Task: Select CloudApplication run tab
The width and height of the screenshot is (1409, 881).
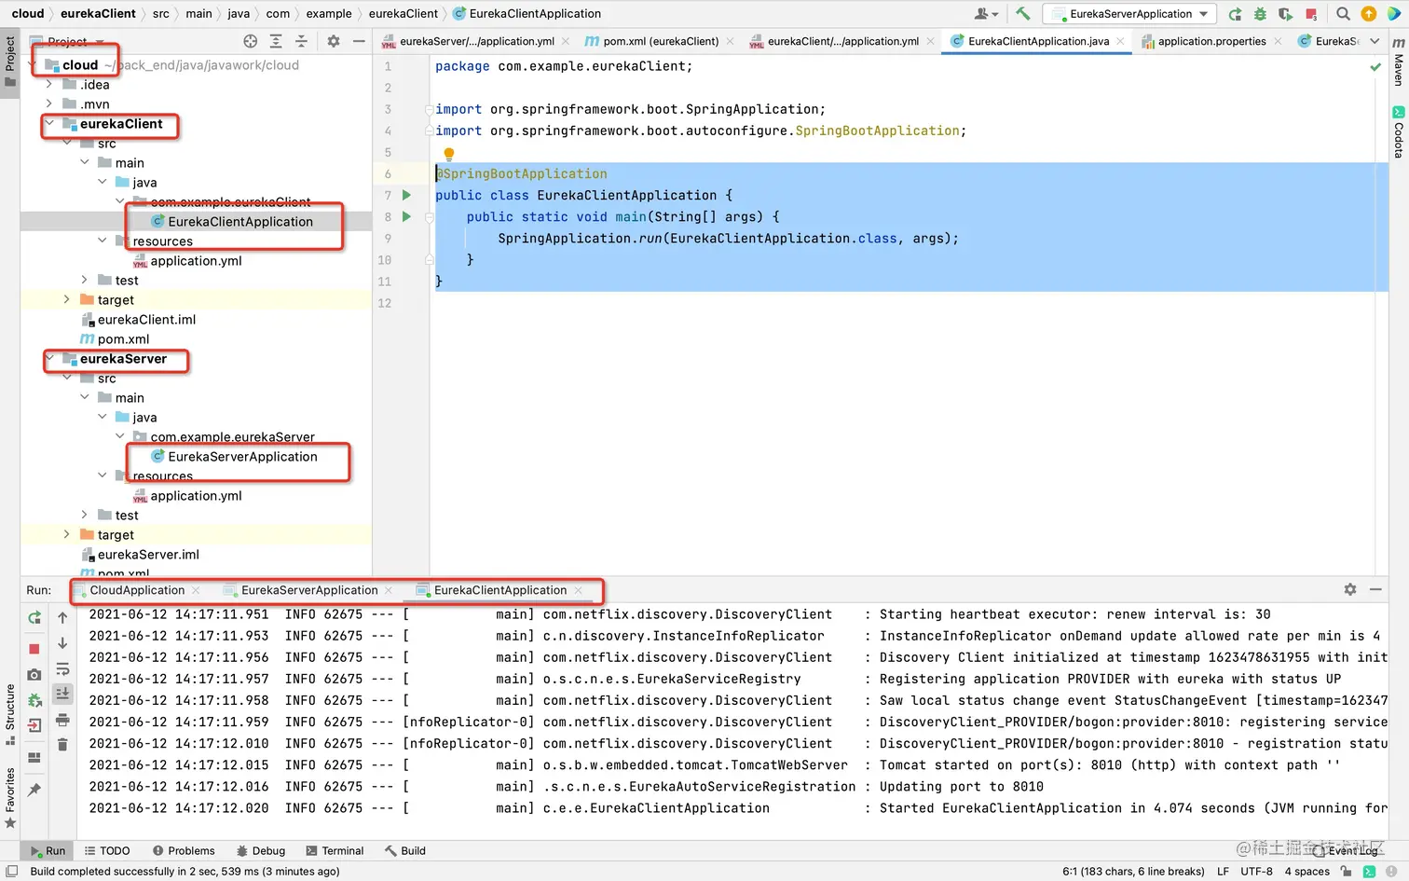Action: pos(137,590)
